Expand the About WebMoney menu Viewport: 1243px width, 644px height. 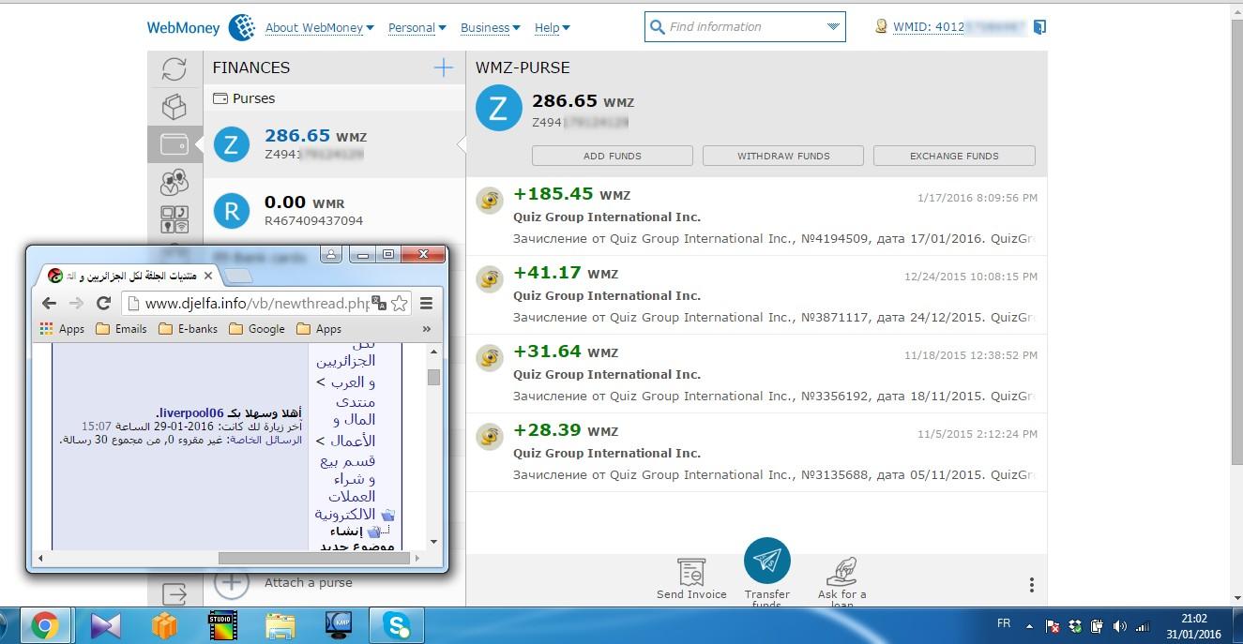[x=320, y=28]
